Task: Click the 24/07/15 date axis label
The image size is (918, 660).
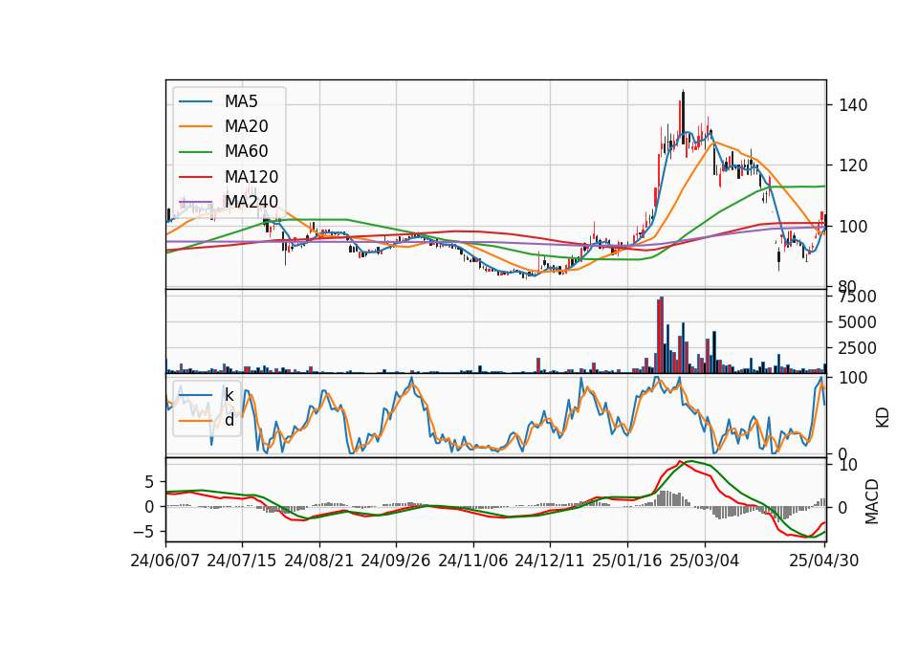Action: point(242,561)
